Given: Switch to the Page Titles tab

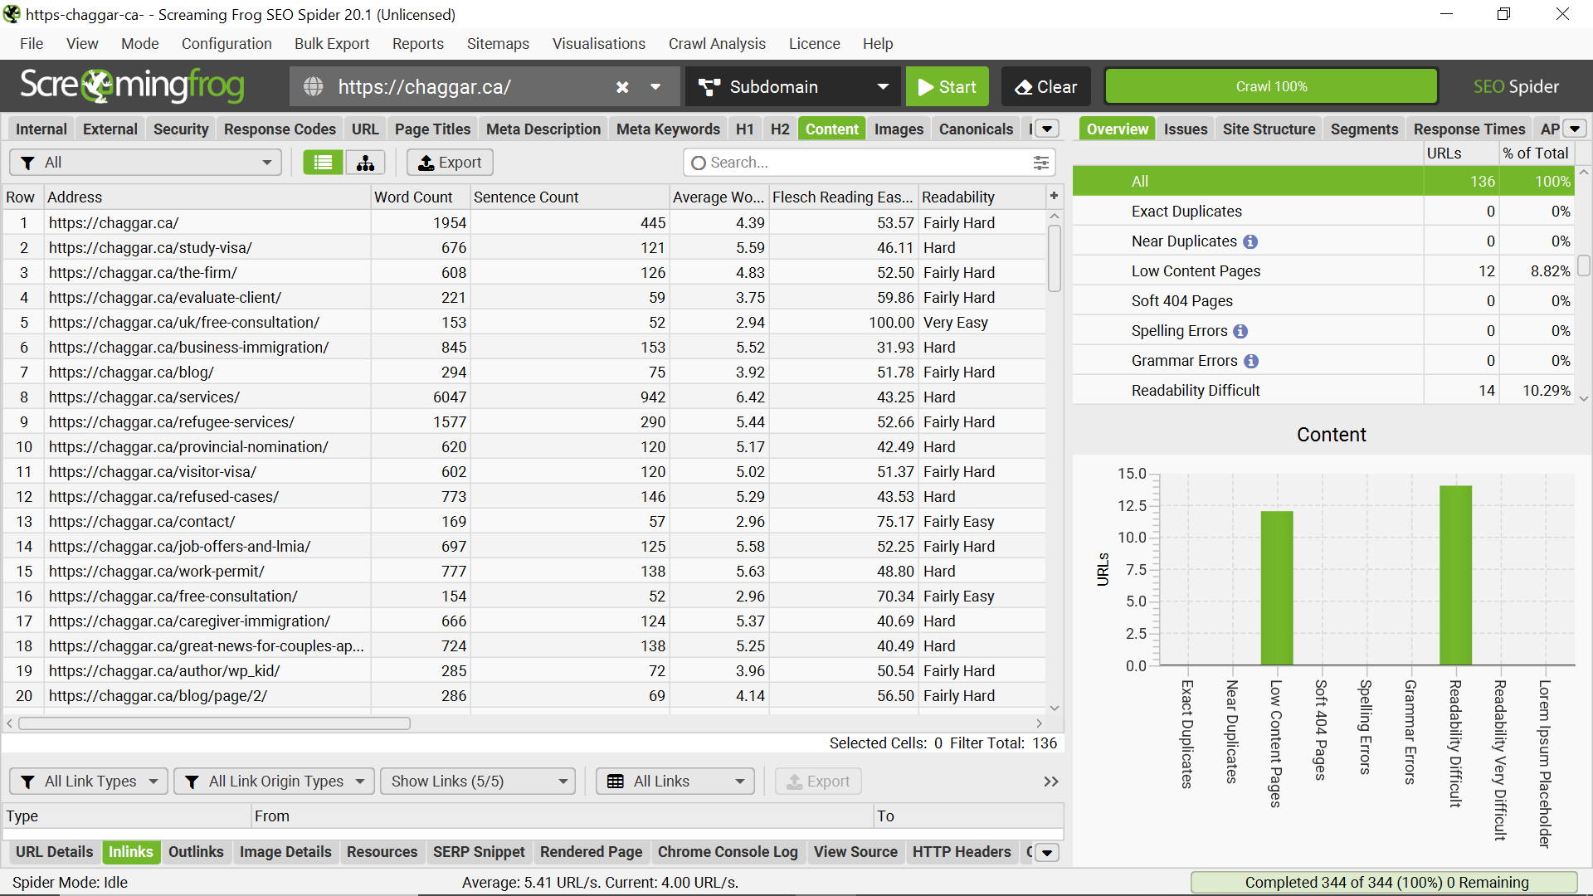Looking at the screenshot, I should [432, 129].
